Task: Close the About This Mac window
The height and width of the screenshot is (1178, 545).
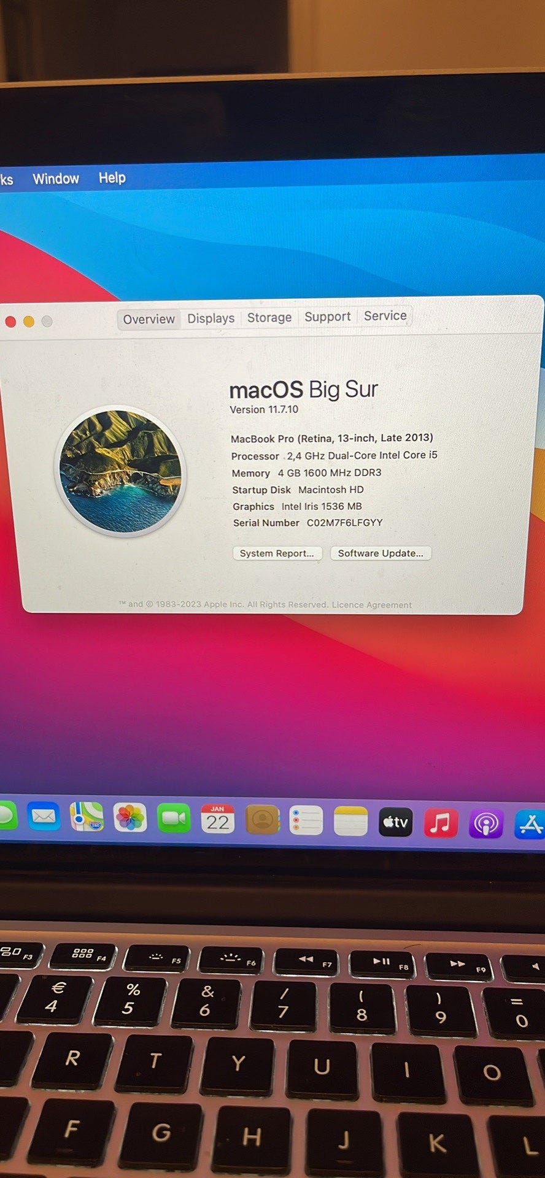Action: [10, 322]
